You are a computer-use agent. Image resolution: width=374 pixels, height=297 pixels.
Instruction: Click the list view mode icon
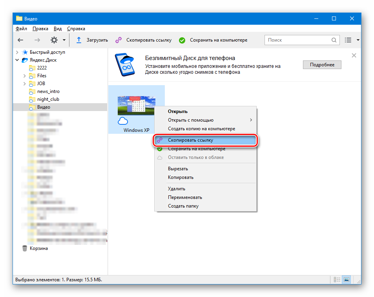click(x=348, y=40)
